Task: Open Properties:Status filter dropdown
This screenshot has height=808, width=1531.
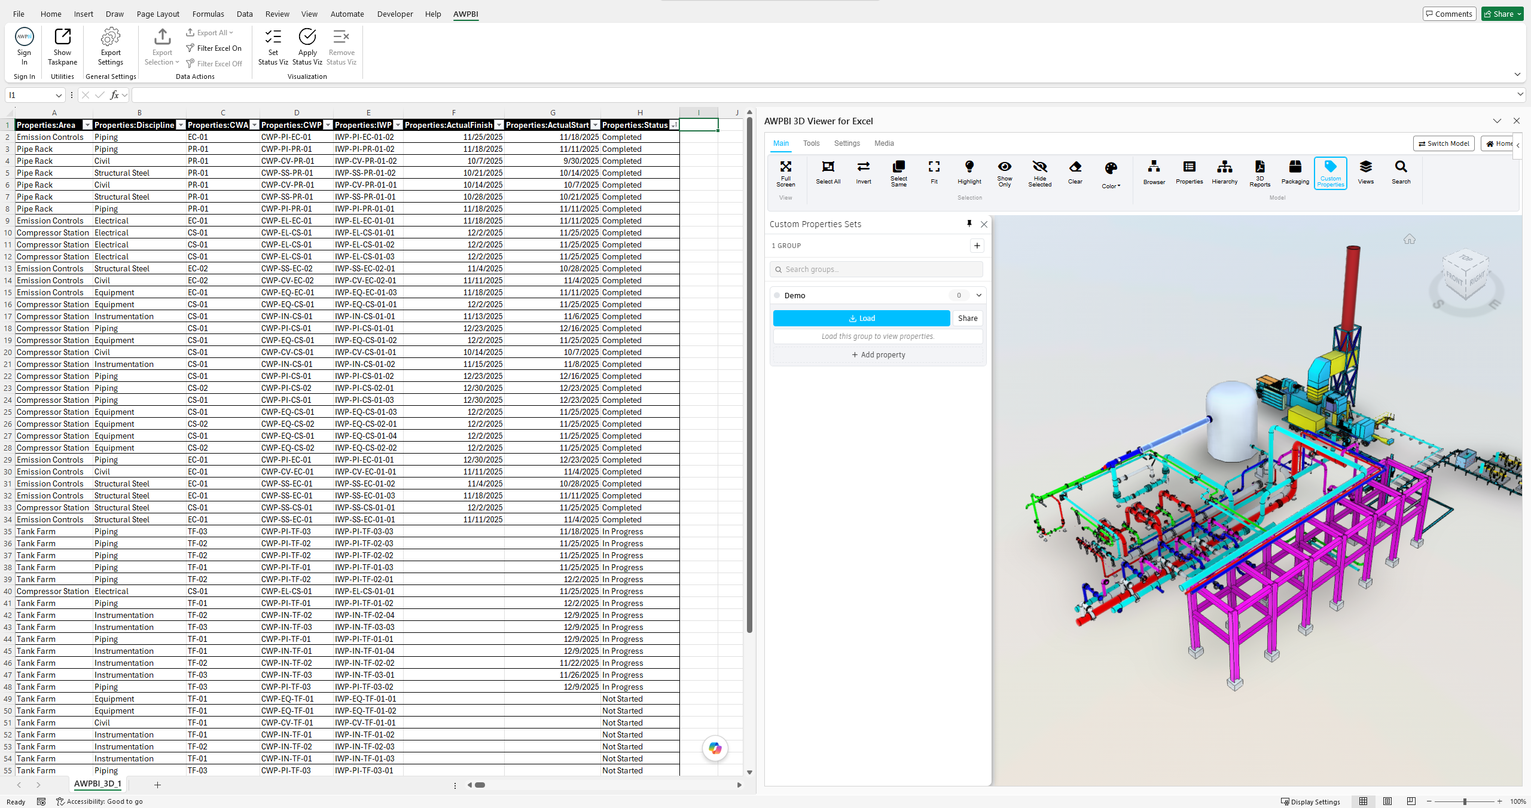Action: [x=674, y=125]
